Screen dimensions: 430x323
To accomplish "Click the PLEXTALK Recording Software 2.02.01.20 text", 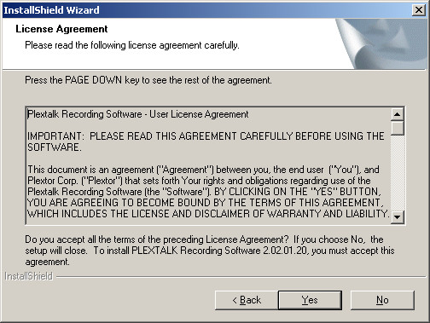I will 219,251.
